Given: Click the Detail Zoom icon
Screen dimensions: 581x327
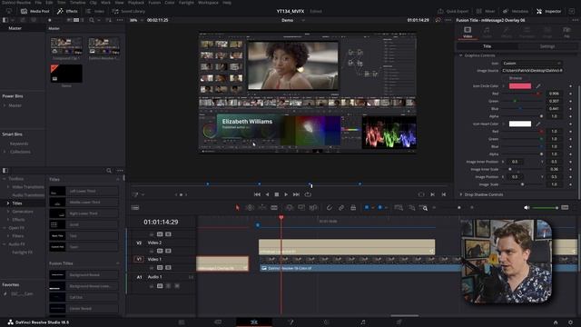Looking at the screenshot, I should click(411, 208).
